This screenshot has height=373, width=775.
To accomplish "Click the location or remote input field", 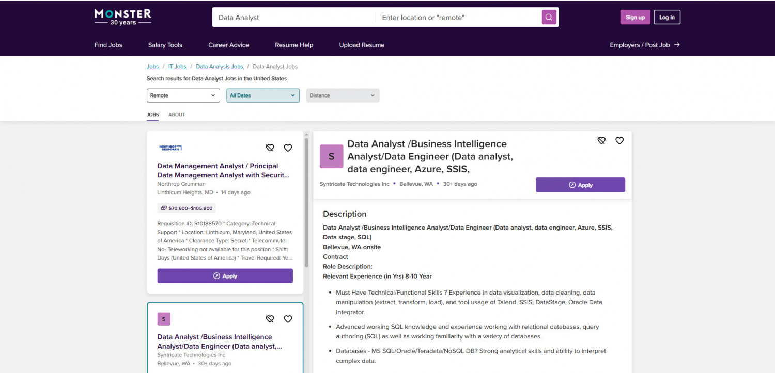I will click(459, 18).
